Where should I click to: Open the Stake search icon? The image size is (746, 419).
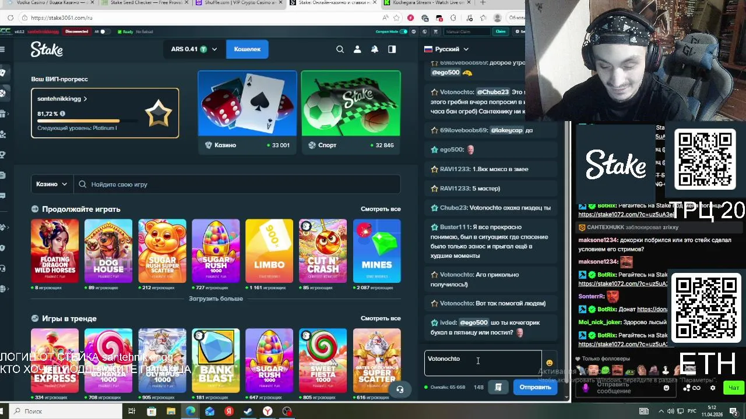tap(340, 49)
